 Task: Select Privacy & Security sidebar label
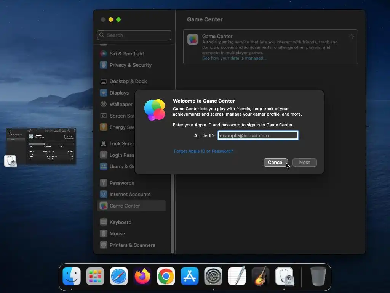(x=131, y=65)
